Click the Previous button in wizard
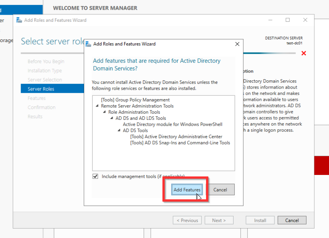 click(x=187, y=220)
